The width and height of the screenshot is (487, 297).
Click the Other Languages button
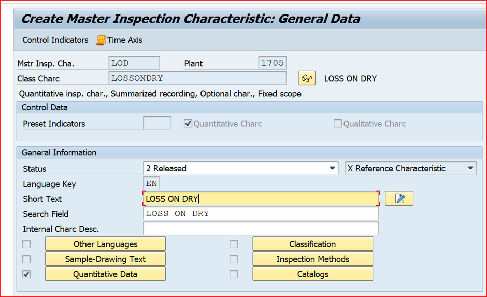click(105, 244)
